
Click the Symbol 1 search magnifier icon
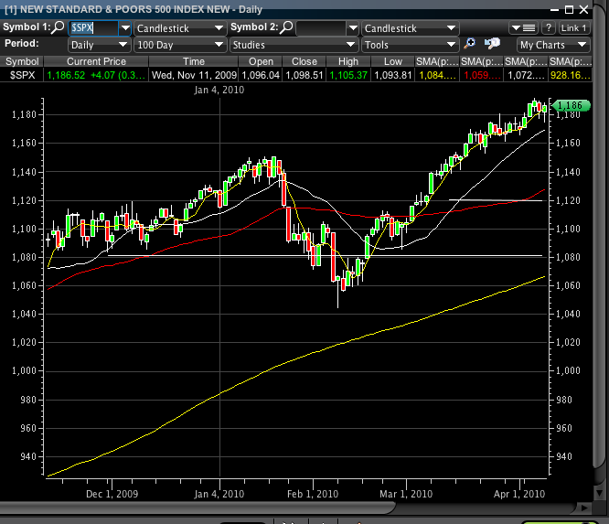59,28
